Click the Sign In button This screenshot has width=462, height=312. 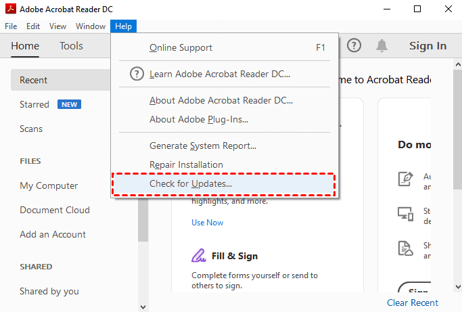tap(428, 46)
